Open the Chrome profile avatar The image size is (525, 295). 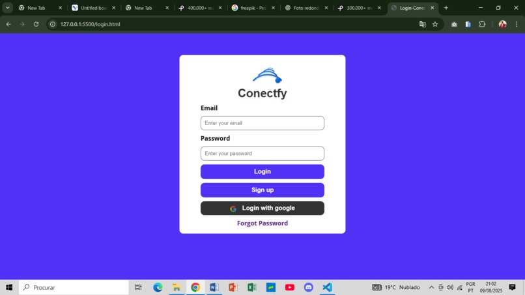point(503,24)
